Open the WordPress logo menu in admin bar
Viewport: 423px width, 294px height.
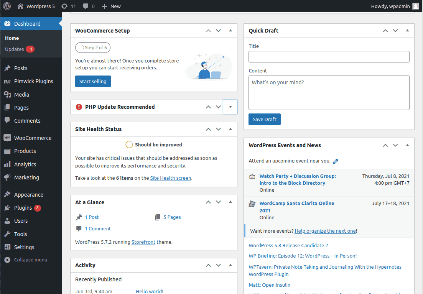coord(7,6)
